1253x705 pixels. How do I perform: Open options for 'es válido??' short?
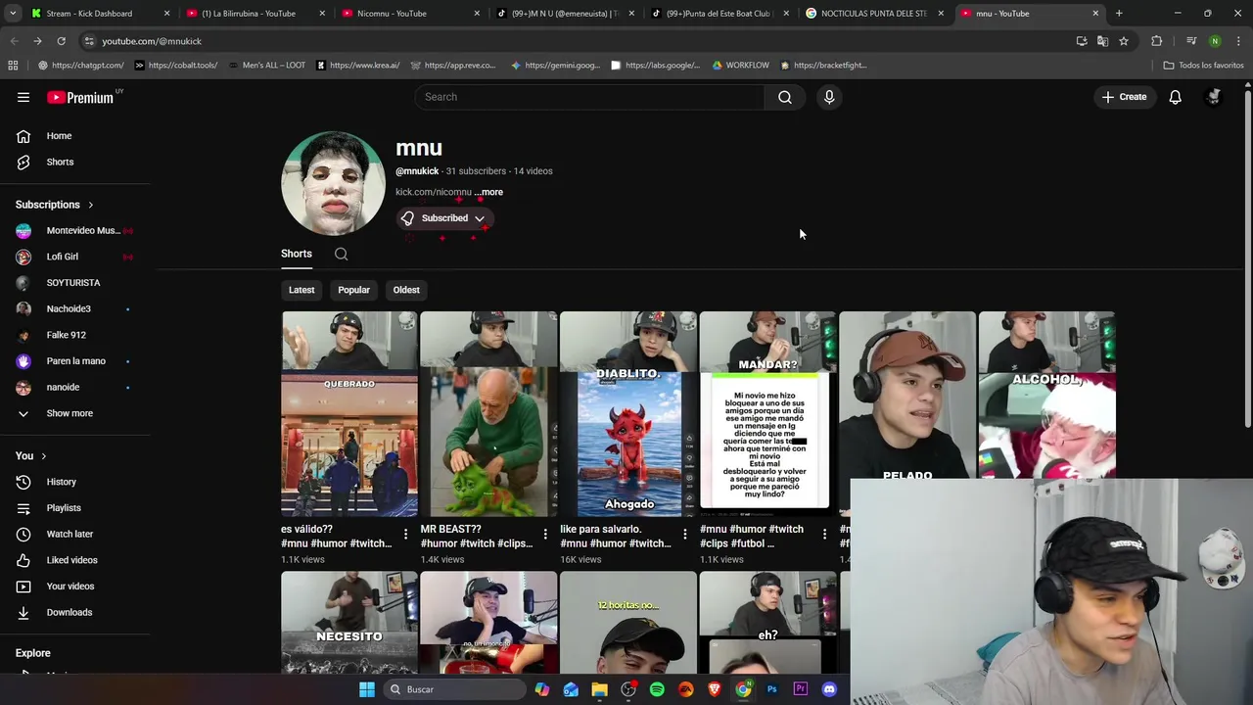[x=405, y=534]
